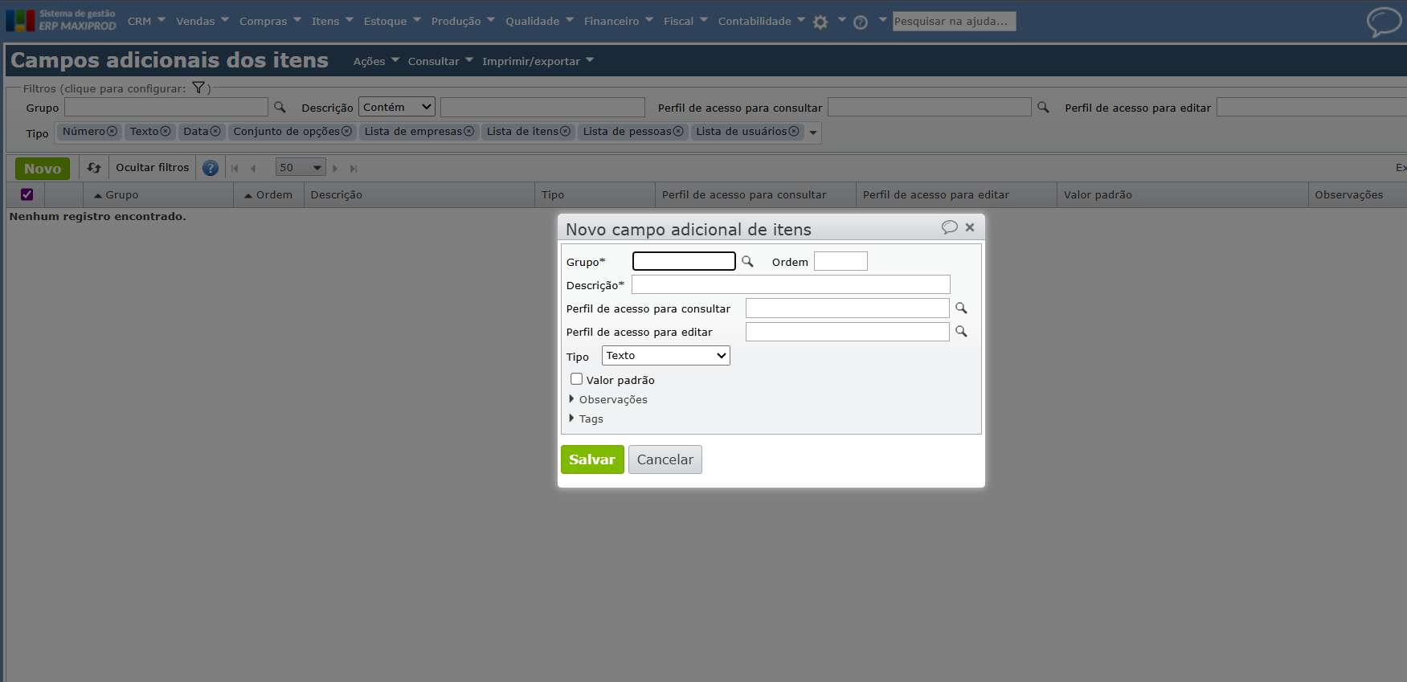1407x682 pixels.
Task: Toggle the select-all checkbox in table header
Action: [x=27, y=194]
